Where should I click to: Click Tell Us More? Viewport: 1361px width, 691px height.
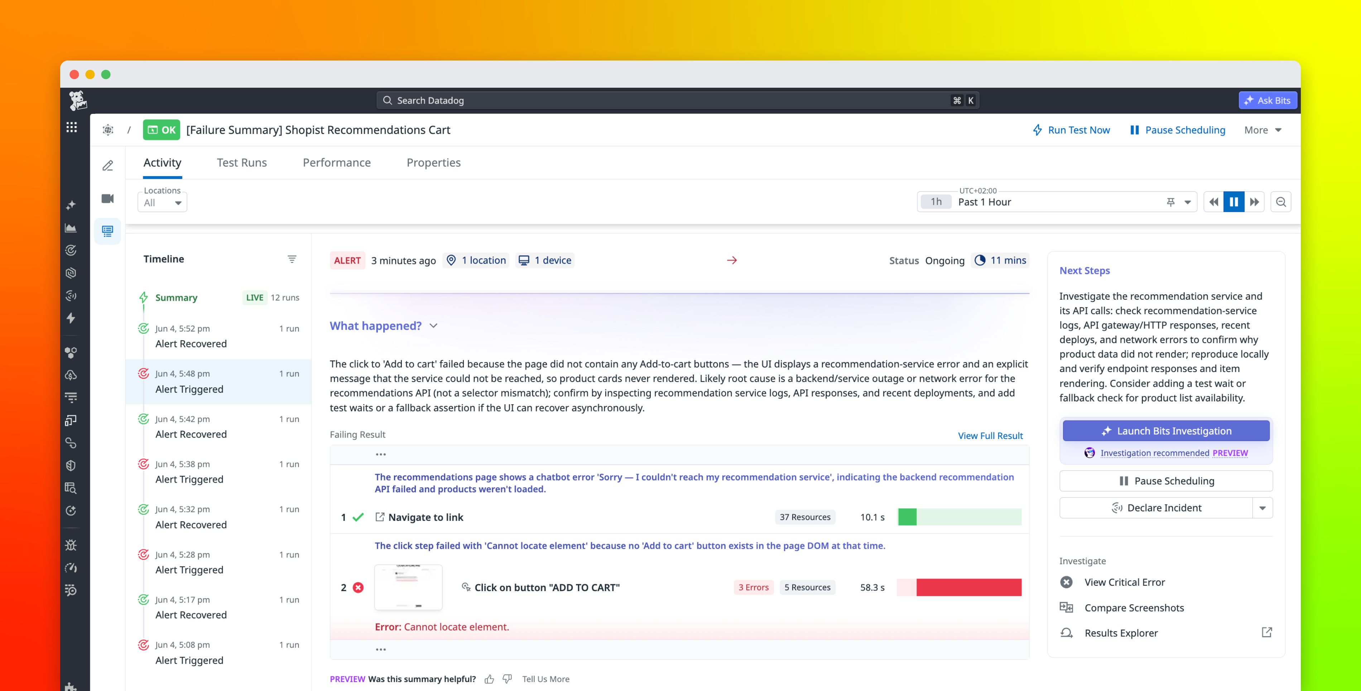tap(546, 680)
